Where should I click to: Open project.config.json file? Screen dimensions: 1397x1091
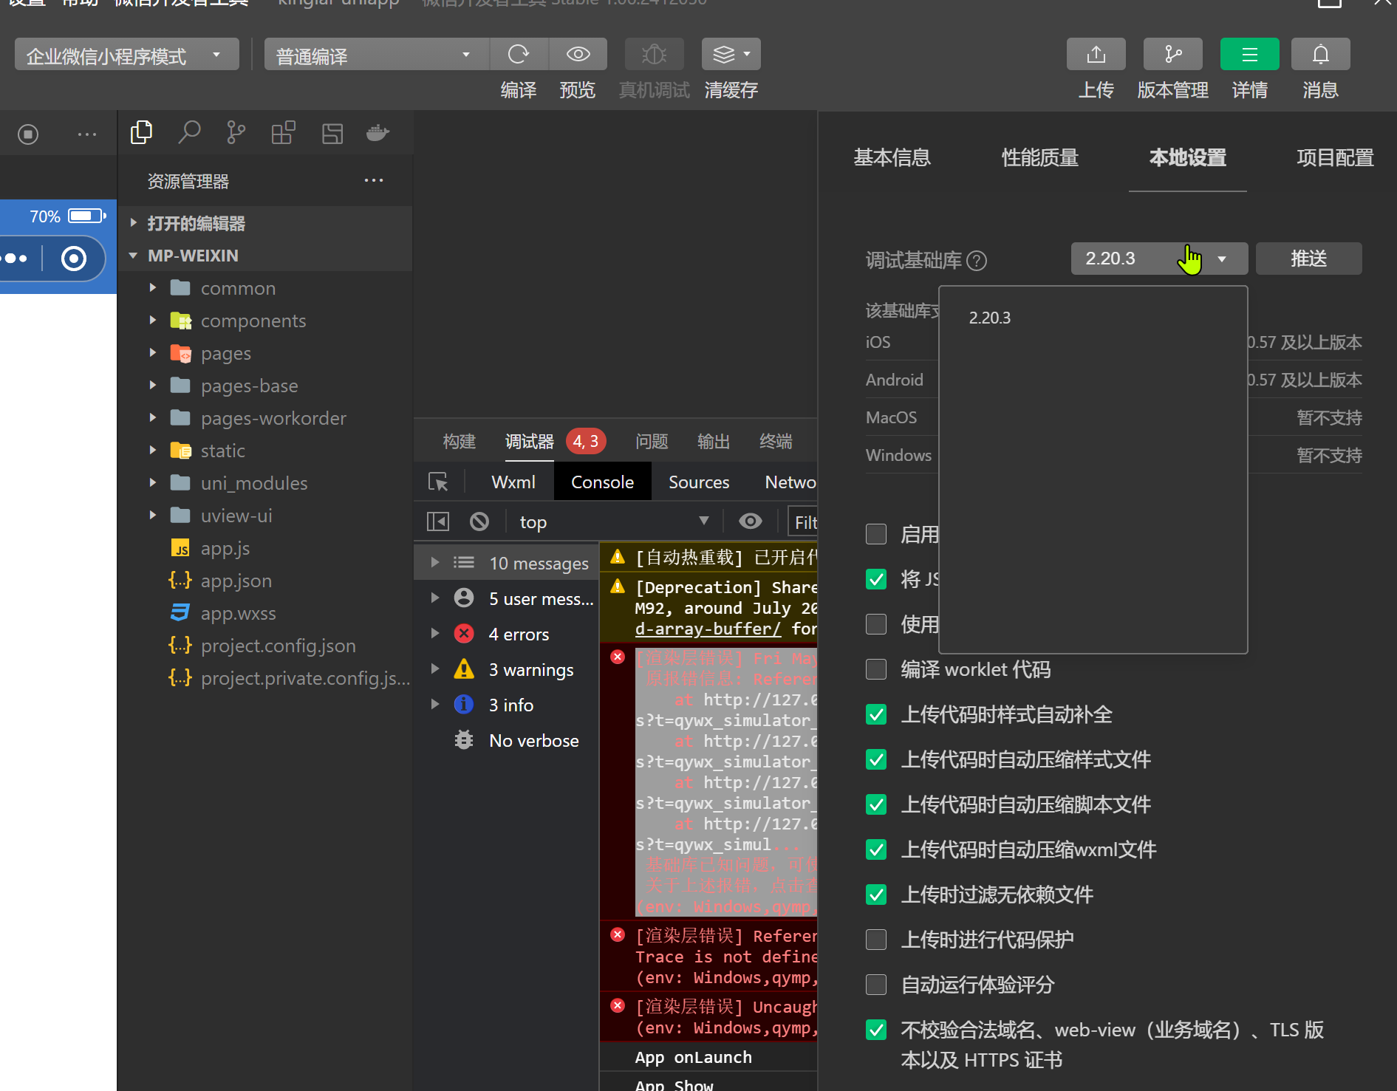click(278, 646)
